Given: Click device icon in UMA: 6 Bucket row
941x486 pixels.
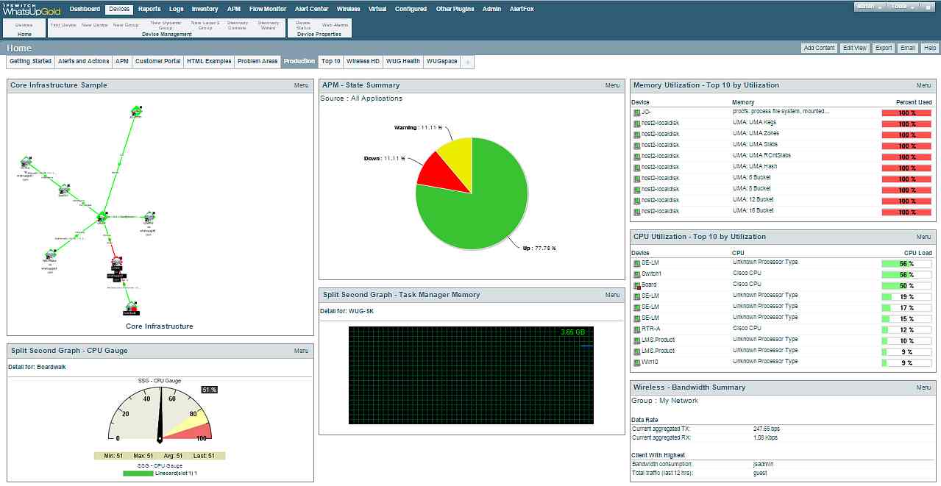Looking at the screenshot, I should pos(637,179).
